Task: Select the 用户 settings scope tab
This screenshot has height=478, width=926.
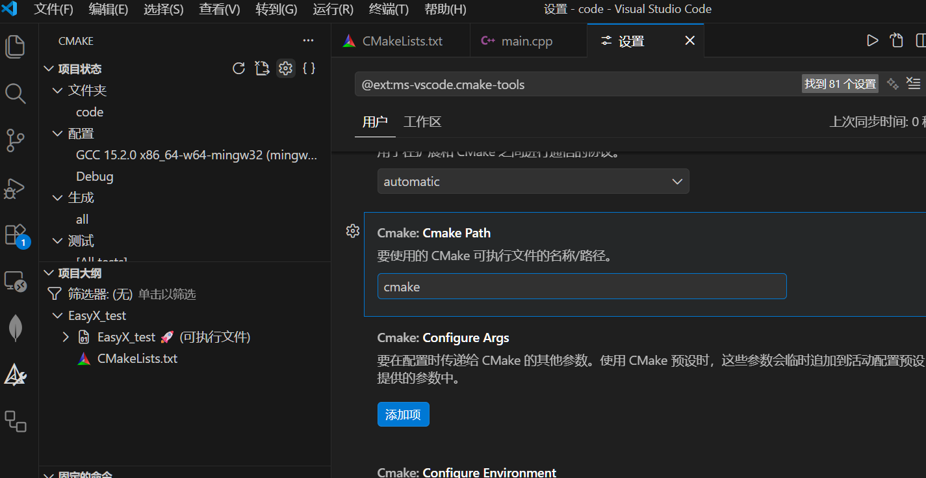Action: pyautogui.click(x=375, y=122)
